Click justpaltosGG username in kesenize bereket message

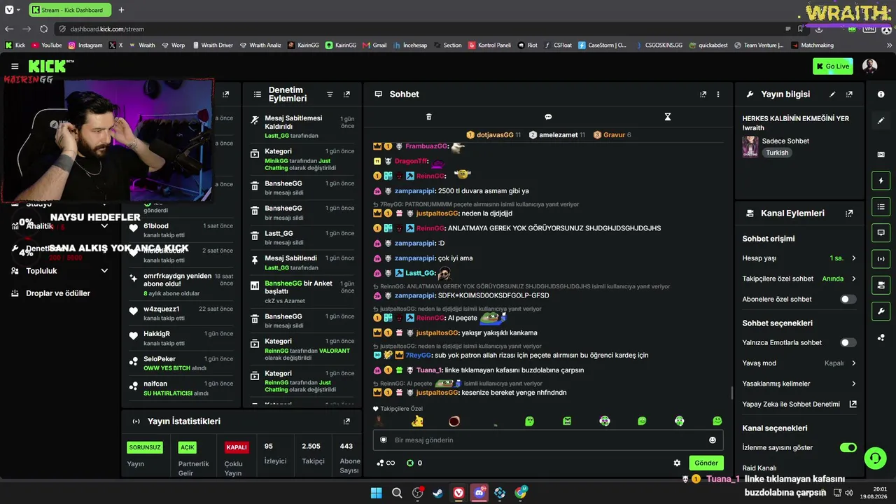[437, 393]
